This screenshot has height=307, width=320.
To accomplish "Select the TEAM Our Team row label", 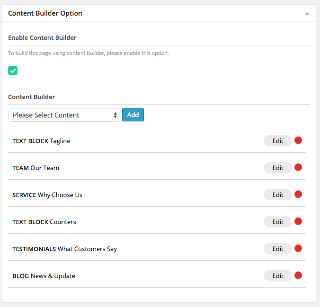I will [x=36, y=168].
